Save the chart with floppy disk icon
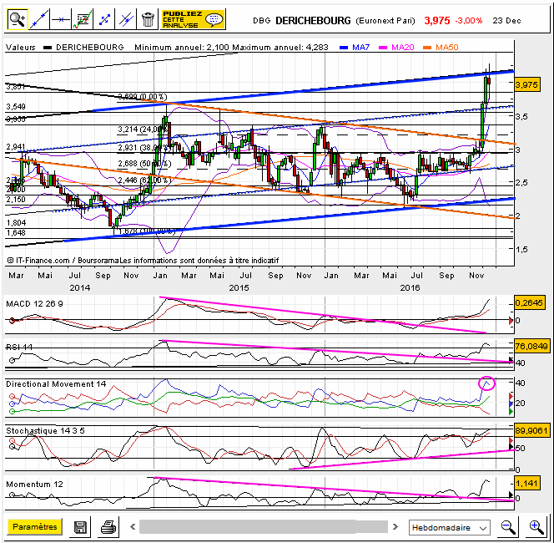This screenshot has width=554, height=543. [x=81, y=527]
